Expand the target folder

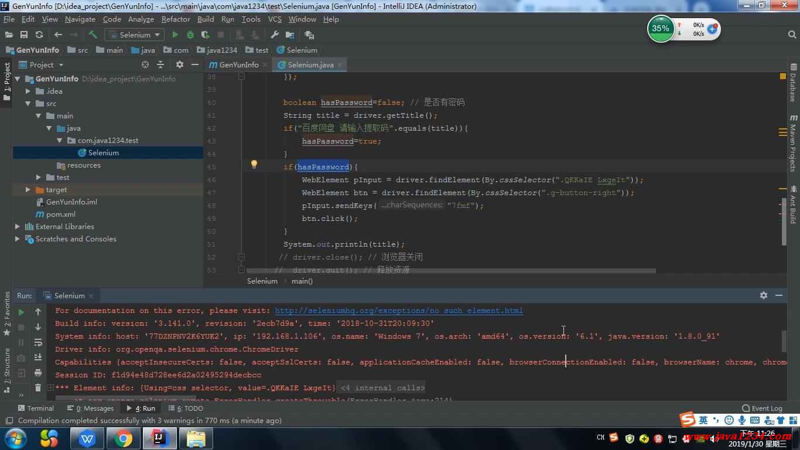tap(28, 189)
